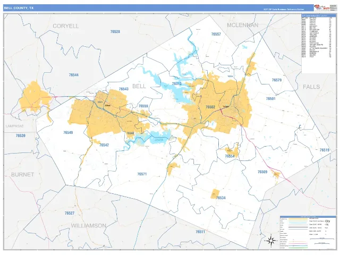
Task: Select ZIP code label 76501
Action: pos(270,99)
